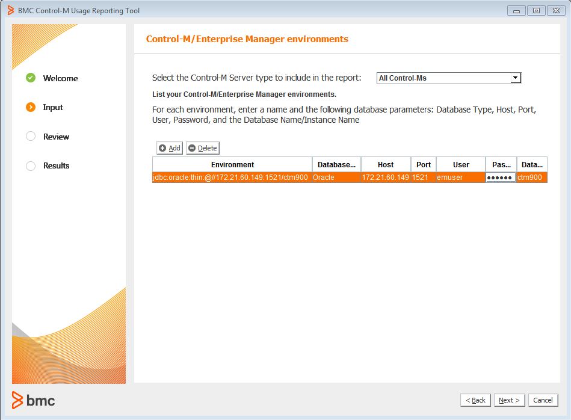Select the jdbc:oracle:thin environment name cell
Screen dimensions: 571x420
(x=232, y=178)
